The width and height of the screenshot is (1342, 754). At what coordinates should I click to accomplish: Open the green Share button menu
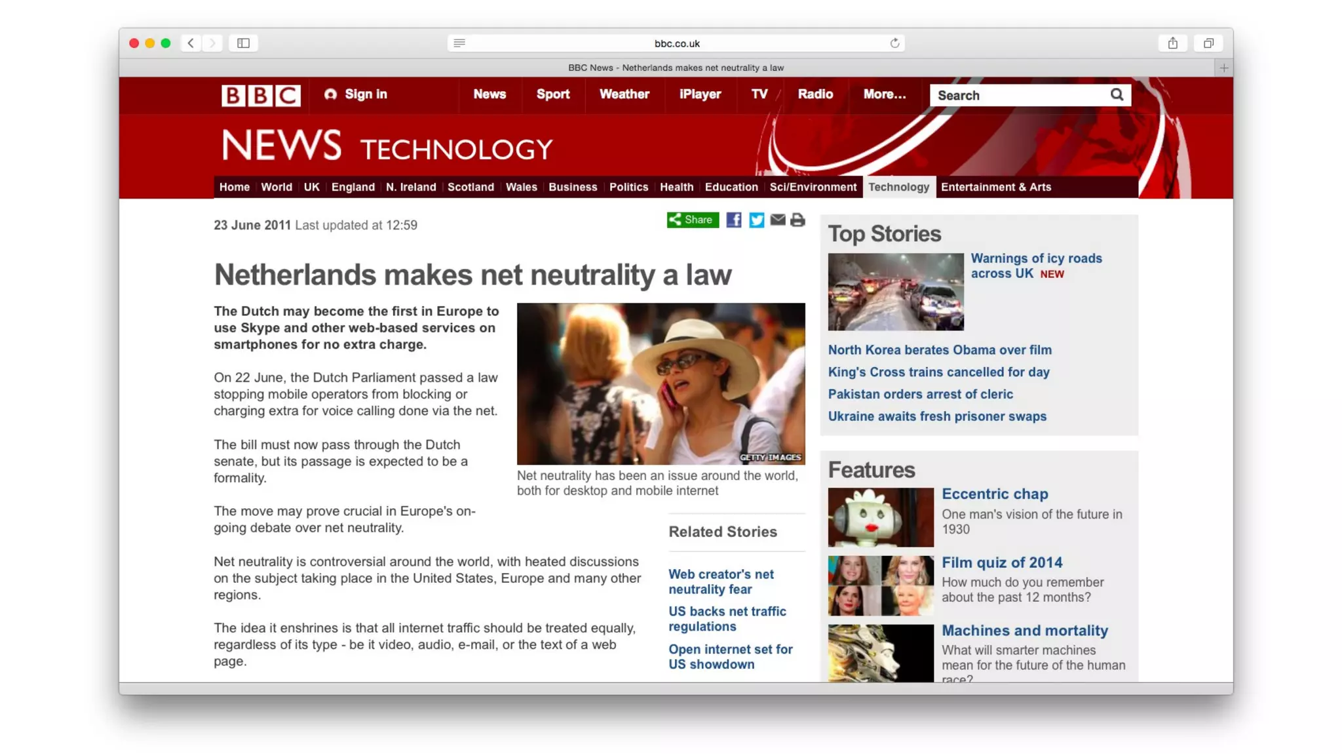coord(693,220)
